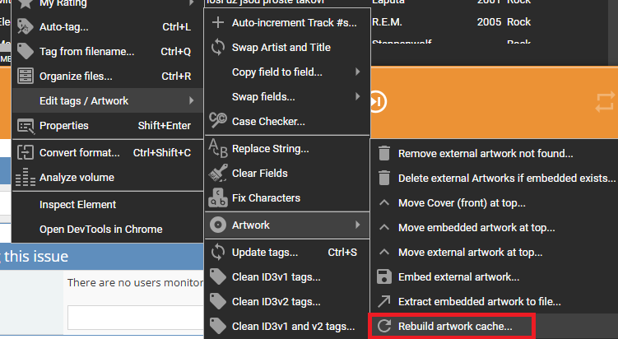Click the Embed external artwork save icon
Screen dimensions: 618x339
click(x=384, y=276)
